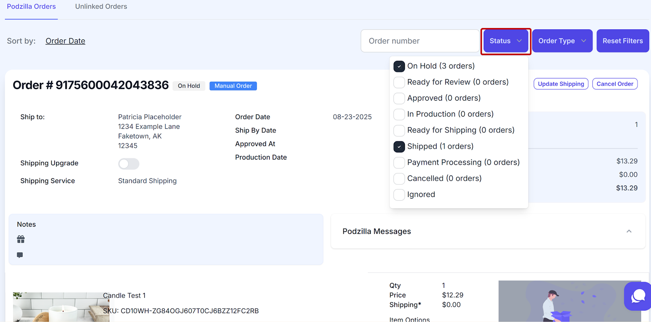Sort by the Order Date link
The image size is (651, 322).
(66, 41)
